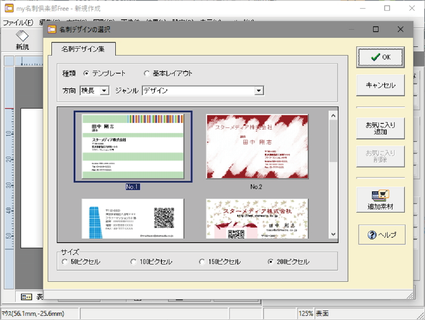Select the 名刺デザイン集 tab

point(83,49)
